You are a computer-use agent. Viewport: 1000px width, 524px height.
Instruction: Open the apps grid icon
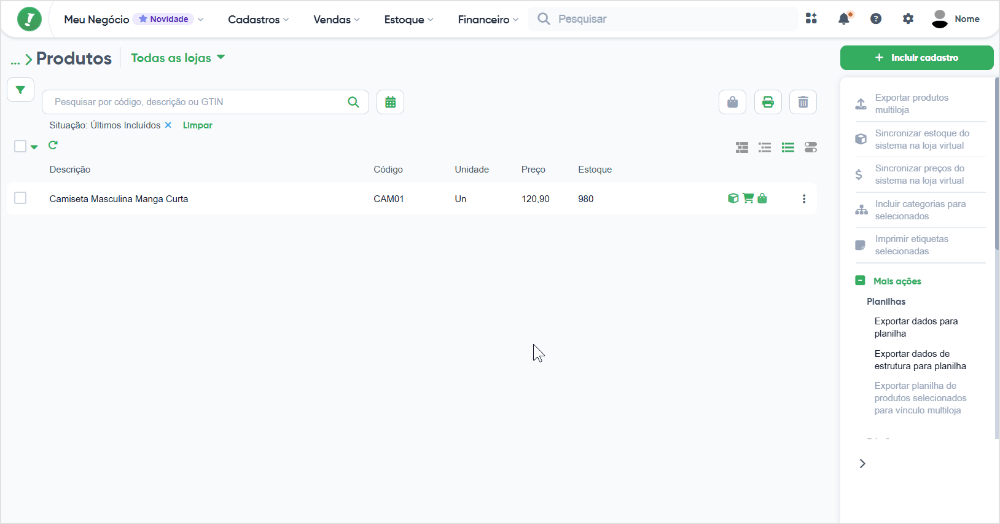[x=811, y=18]
